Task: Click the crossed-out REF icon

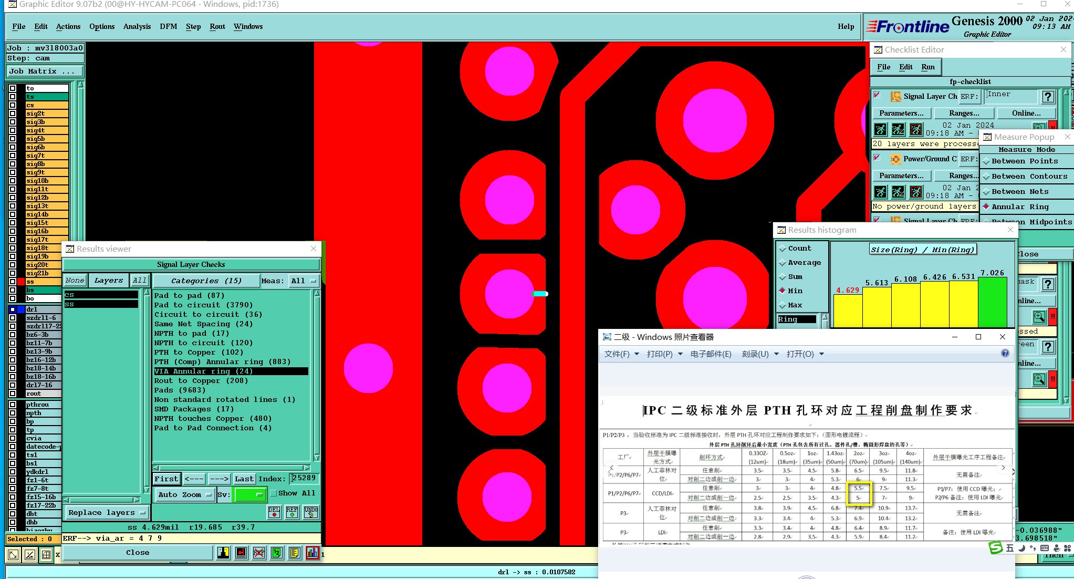Action: 259,552
